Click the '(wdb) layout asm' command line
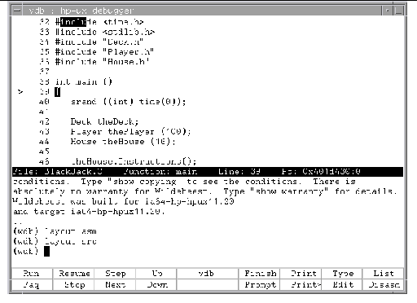Viewport: 417px width, 303px height. (x=55, y=231)
